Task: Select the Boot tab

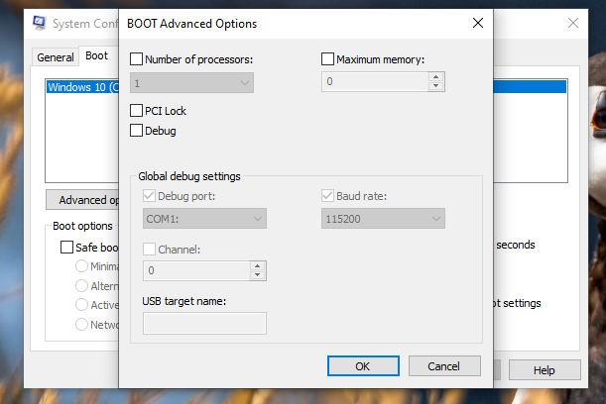Action: coord(96,56)
